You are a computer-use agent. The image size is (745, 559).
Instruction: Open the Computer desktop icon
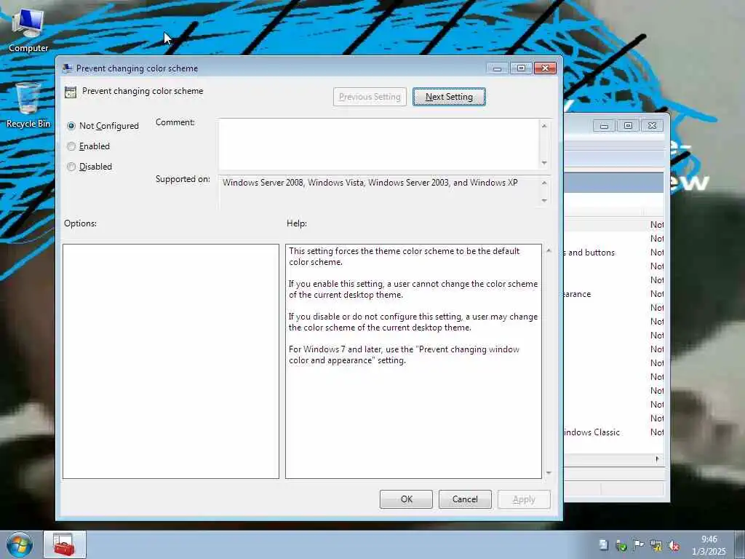point(28,31)
